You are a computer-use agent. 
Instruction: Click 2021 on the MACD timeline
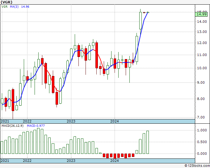5,161
